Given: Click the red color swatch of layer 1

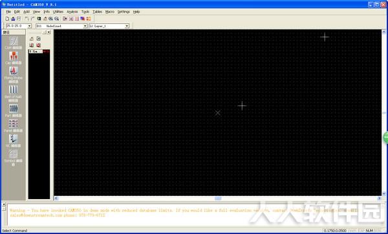Looking at the screenshot, I should [47, 52].
